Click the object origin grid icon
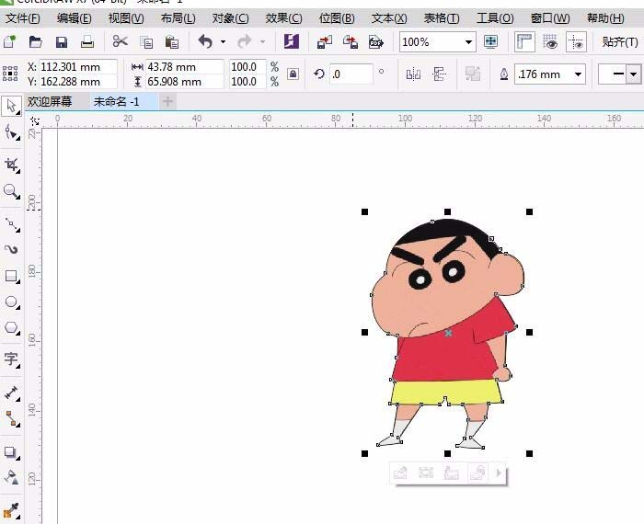 [10, 74]
